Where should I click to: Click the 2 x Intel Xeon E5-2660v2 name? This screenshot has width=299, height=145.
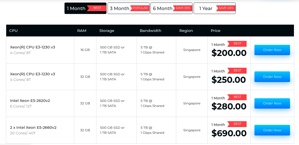tap(33, 127)
